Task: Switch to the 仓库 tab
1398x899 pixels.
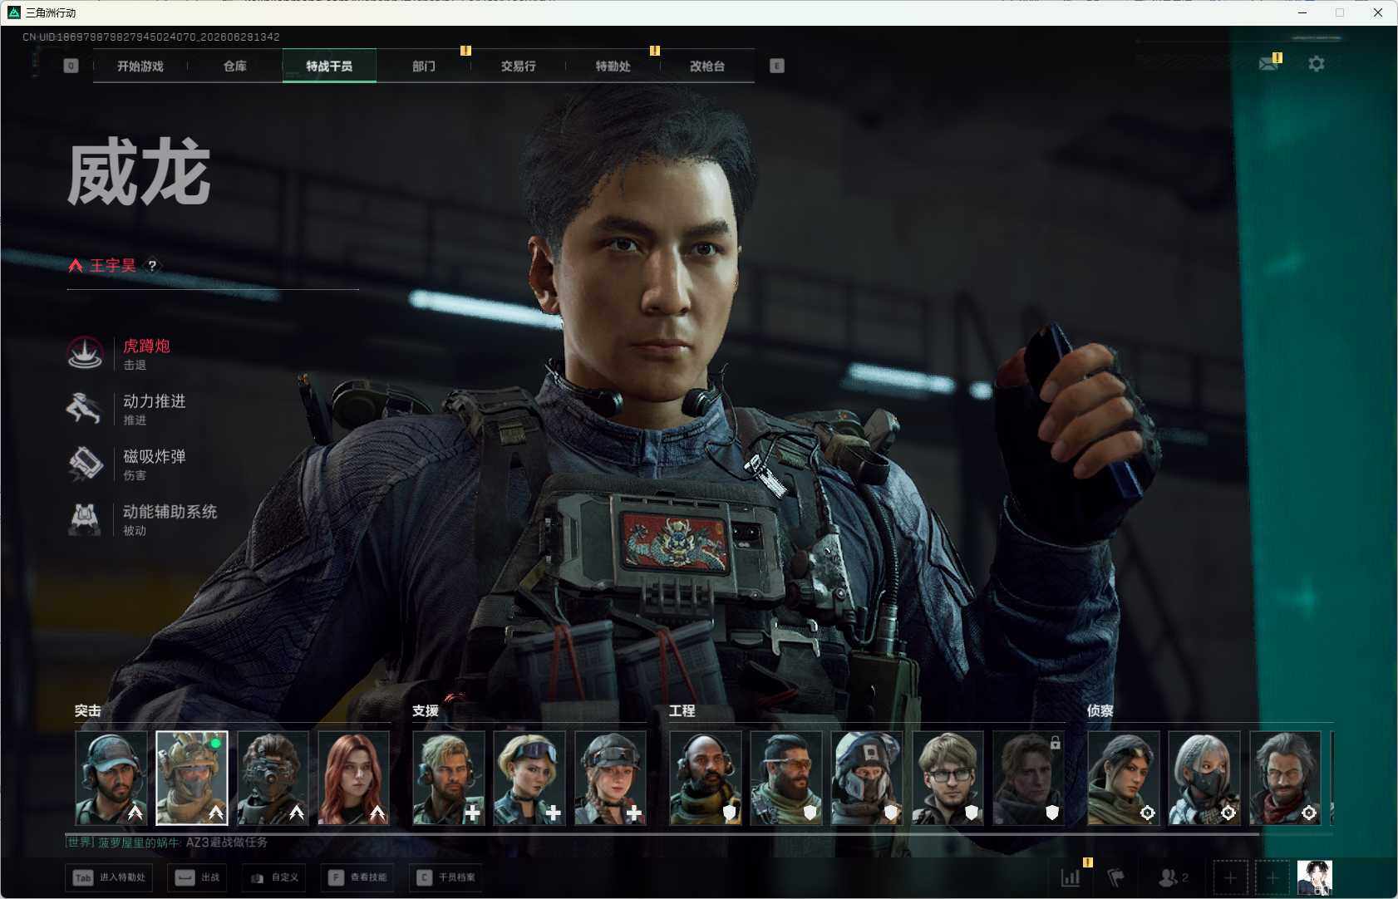Action: point(234,66)
